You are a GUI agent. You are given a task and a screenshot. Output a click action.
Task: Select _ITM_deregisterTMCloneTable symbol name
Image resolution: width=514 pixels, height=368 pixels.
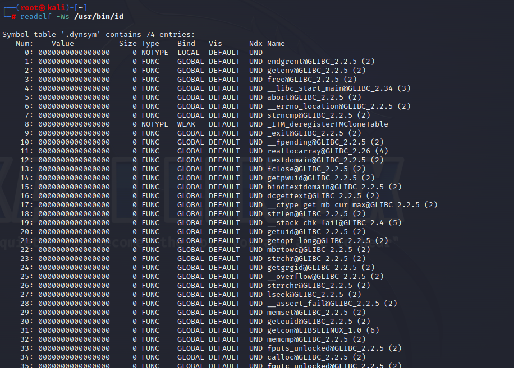pyautogui.click(x=328, y=124)
